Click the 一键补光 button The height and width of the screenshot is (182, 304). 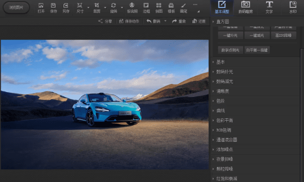point(231,35)
